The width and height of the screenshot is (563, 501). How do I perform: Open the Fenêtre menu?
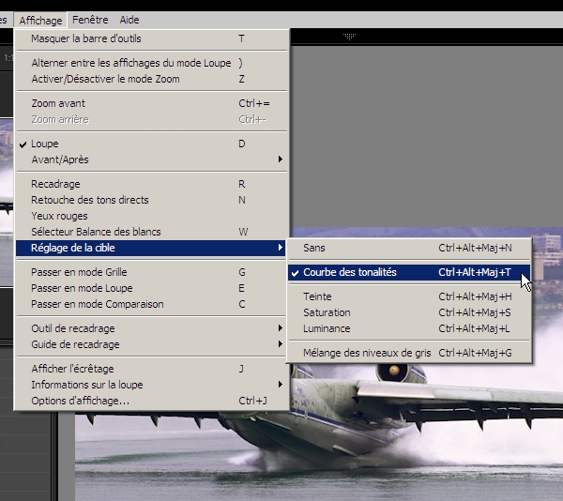pos(90,20)
